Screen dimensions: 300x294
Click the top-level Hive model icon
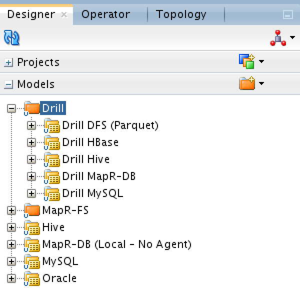pyautogui.click(x=32, y=227)
